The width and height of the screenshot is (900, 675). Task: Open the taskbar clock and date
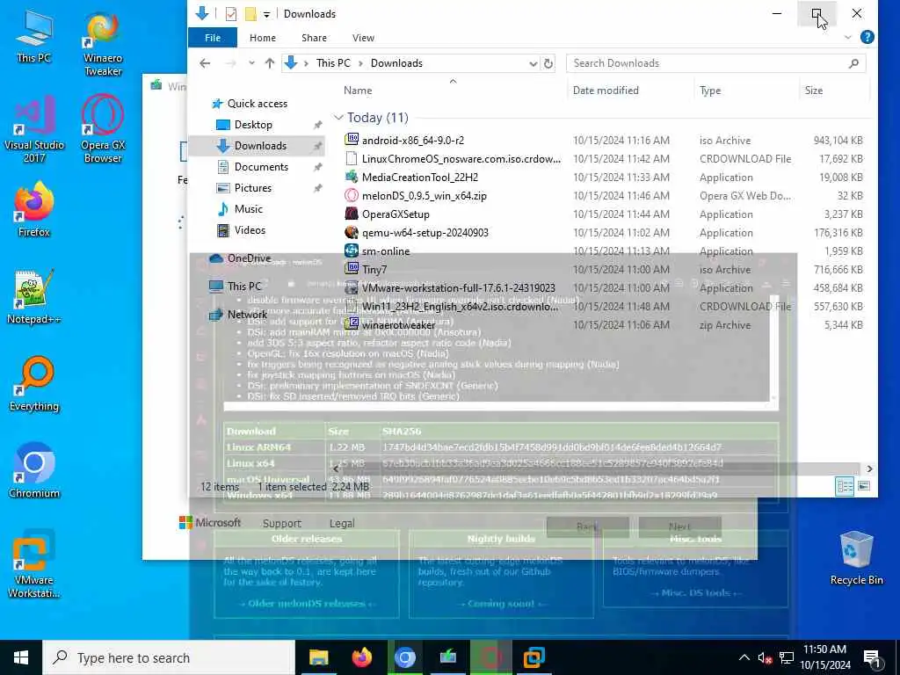[824, 657]
